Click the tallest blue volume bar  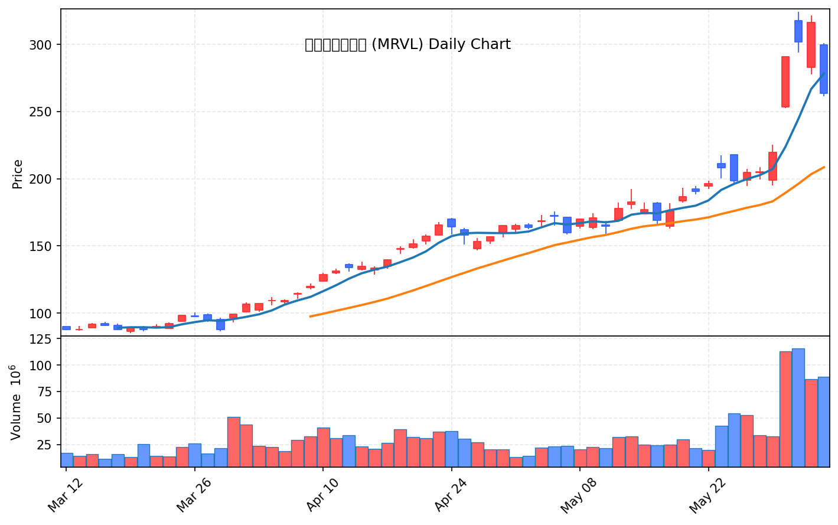tap(798, 407)
